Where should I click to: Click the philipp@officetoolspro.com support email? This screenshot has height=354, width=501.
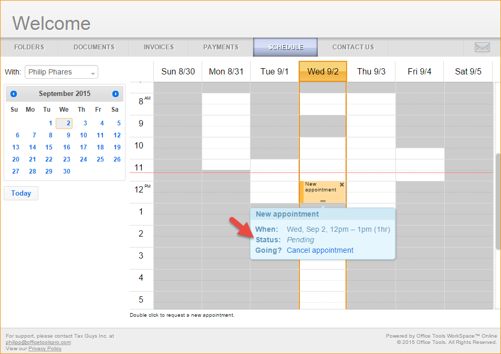[38, 342]
